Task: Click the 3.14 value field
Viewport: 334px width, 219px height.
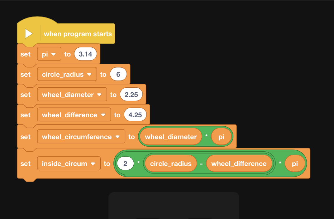Action: 85,54
